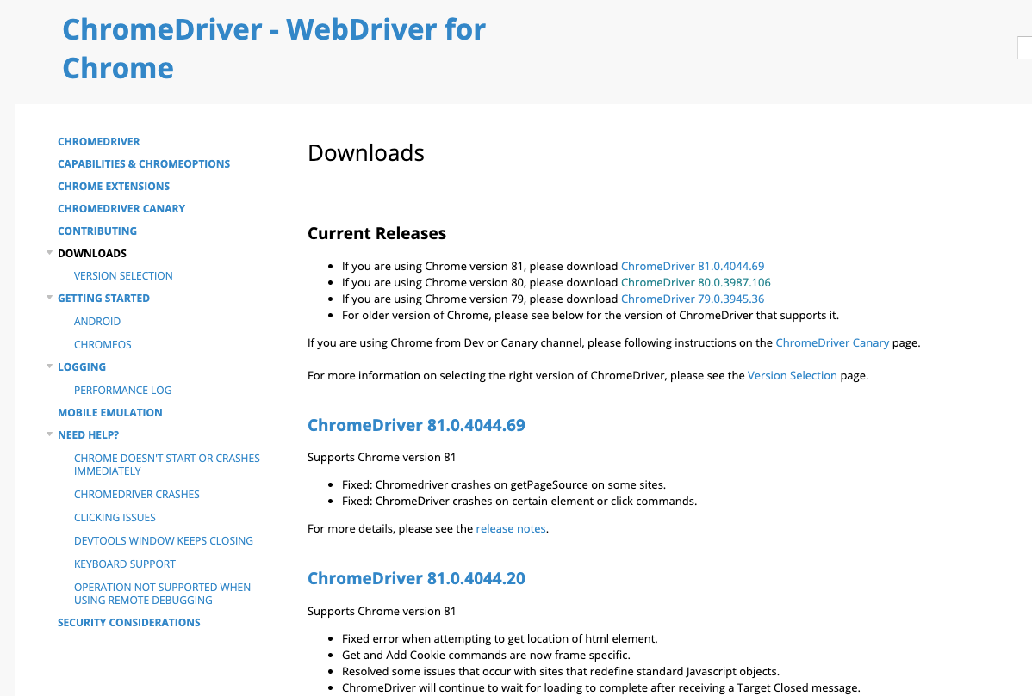Open the ChromeOS sidebar page
Viewport: 1032px width, 696px height.
coord(103,344)
